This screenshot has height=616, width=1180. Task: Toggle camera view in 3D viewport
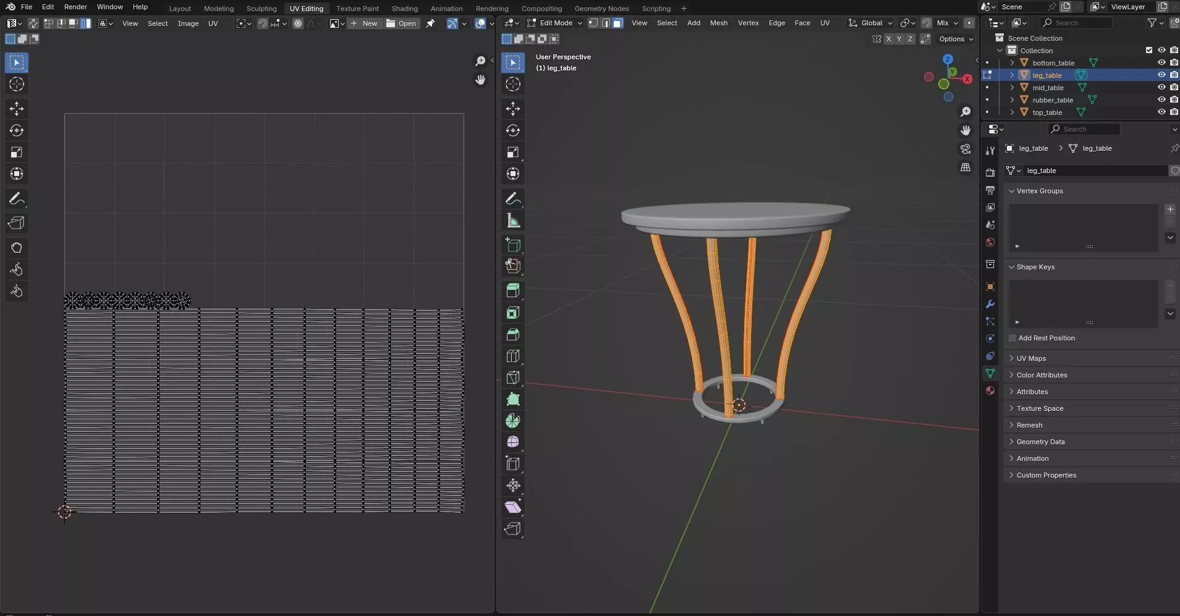click(966, 149)
